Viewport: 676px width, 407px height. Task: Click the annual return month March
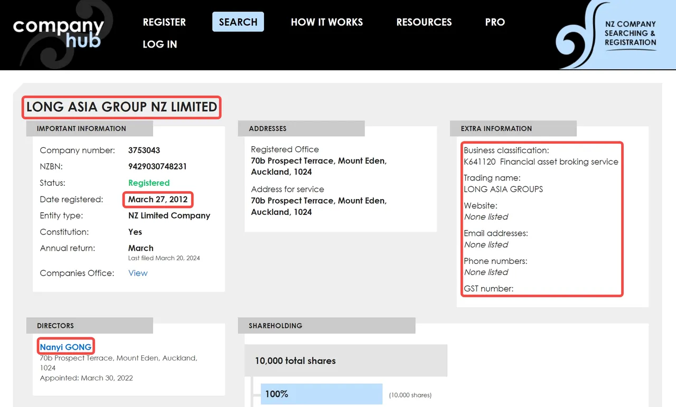(x=141, y=248)
